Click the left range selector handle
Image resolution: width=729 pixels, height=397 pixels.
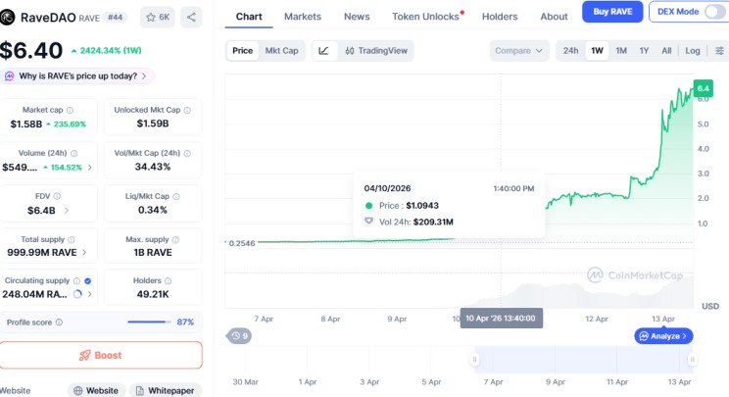click(474, 360)
